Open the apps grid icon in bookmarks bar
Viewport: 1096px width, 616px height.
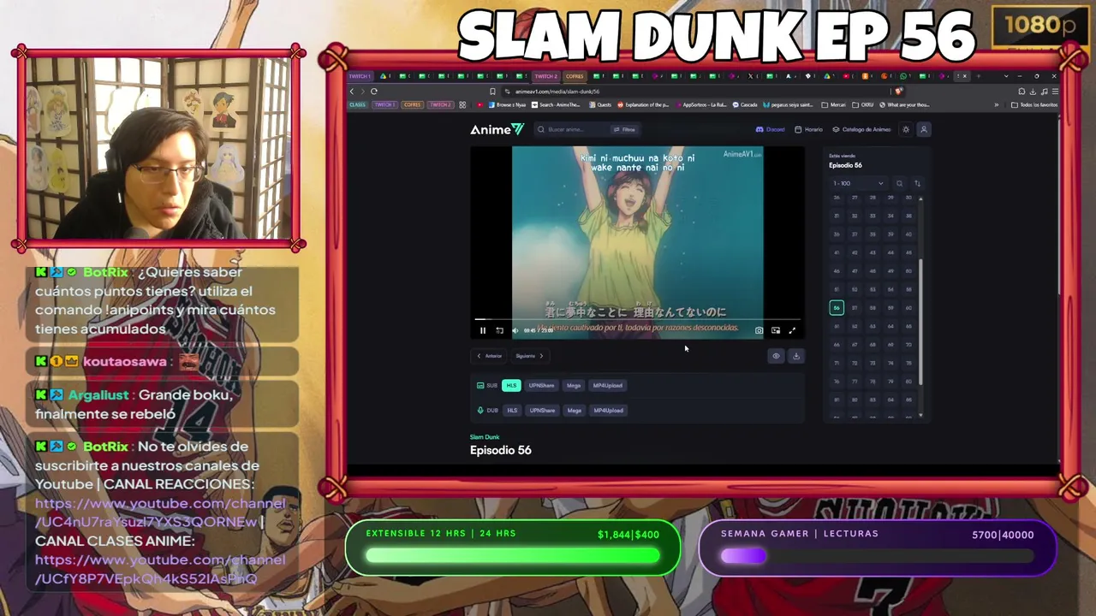[x=462, y=105]
